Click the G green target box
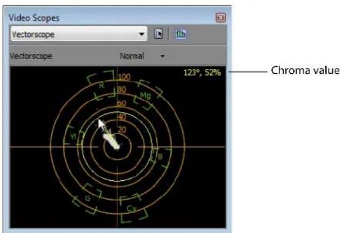This screenshot has height=233, width=340. 87,198
